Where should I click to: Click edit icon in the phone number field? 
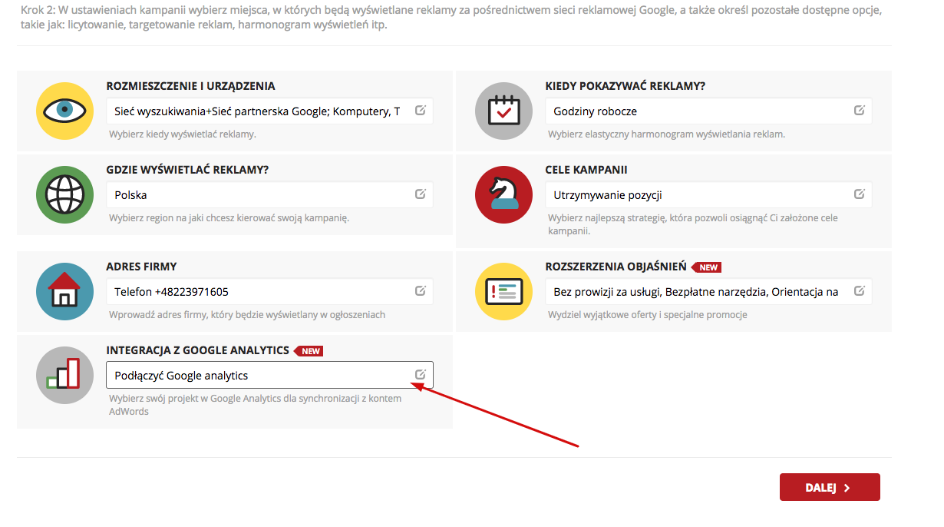[x=421, y=291]
